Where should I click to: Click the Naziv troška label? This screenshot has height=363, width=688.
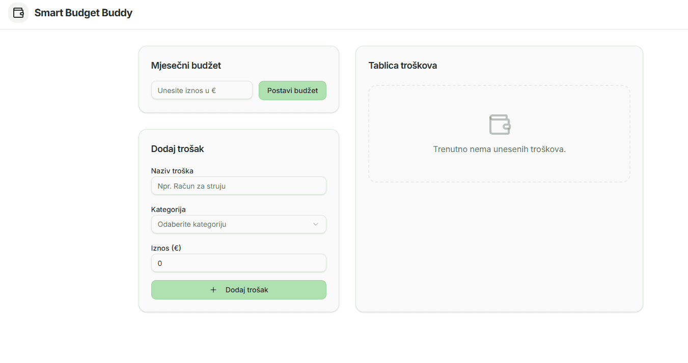click(172, 171)
